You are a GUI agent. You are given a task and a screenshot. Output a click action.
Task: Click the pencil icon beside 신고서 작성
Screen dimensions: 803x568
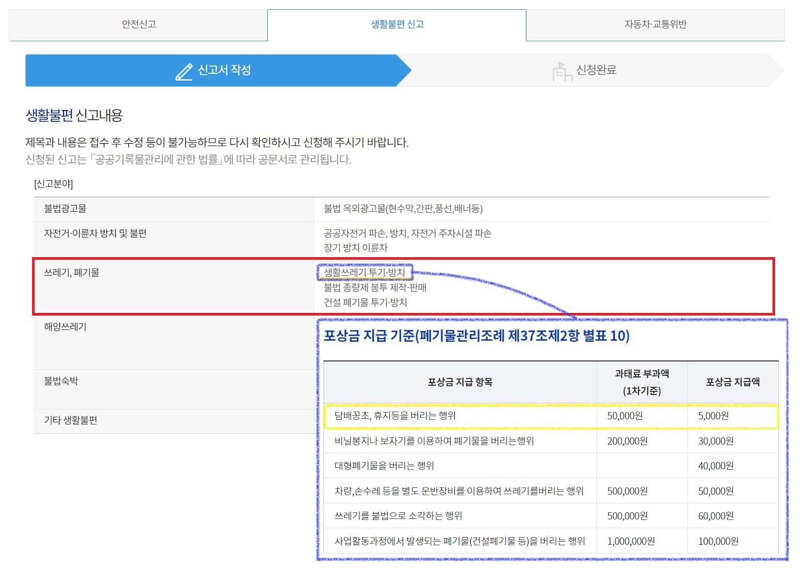pos(184,71)
